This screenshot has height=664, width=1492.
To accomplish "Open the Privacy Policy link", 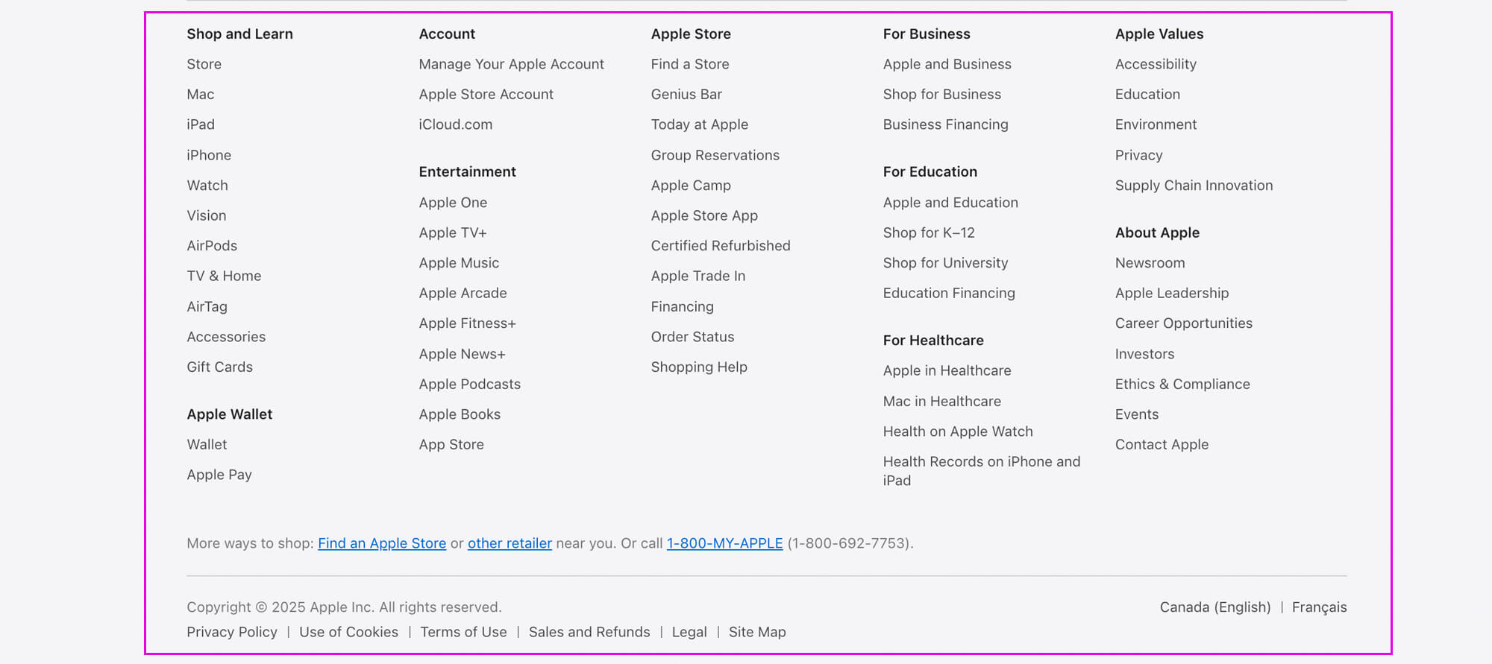I will tap(232, 632).
